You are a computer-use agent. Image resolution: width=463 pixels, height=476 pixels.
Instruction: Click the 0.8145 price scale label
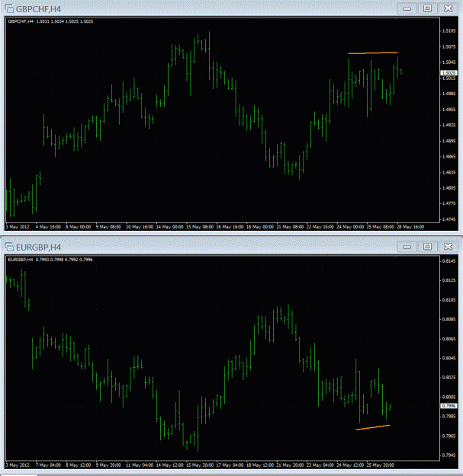(449, 261)
